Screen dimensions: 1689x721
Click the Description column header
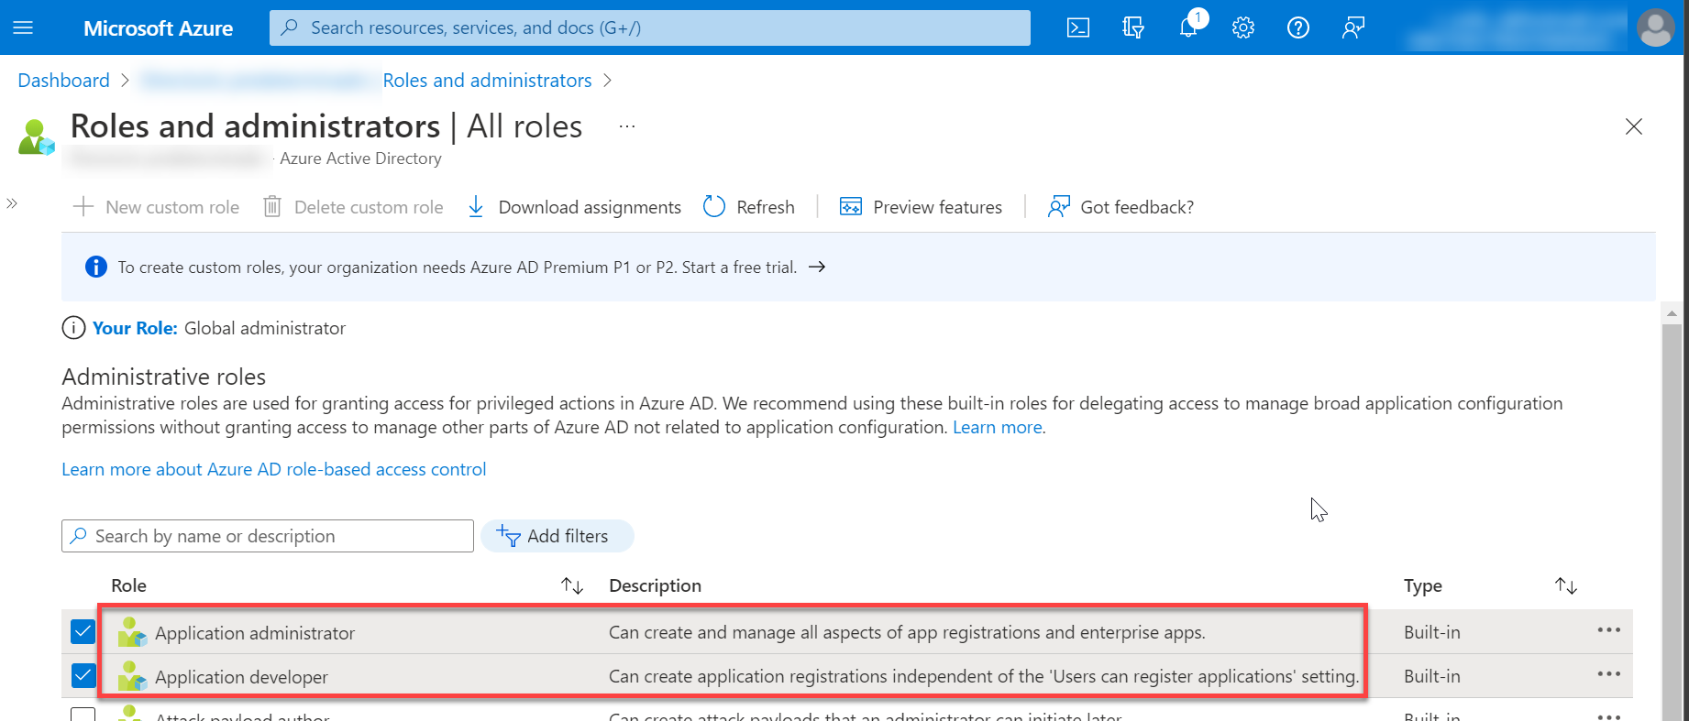[655, 585]
